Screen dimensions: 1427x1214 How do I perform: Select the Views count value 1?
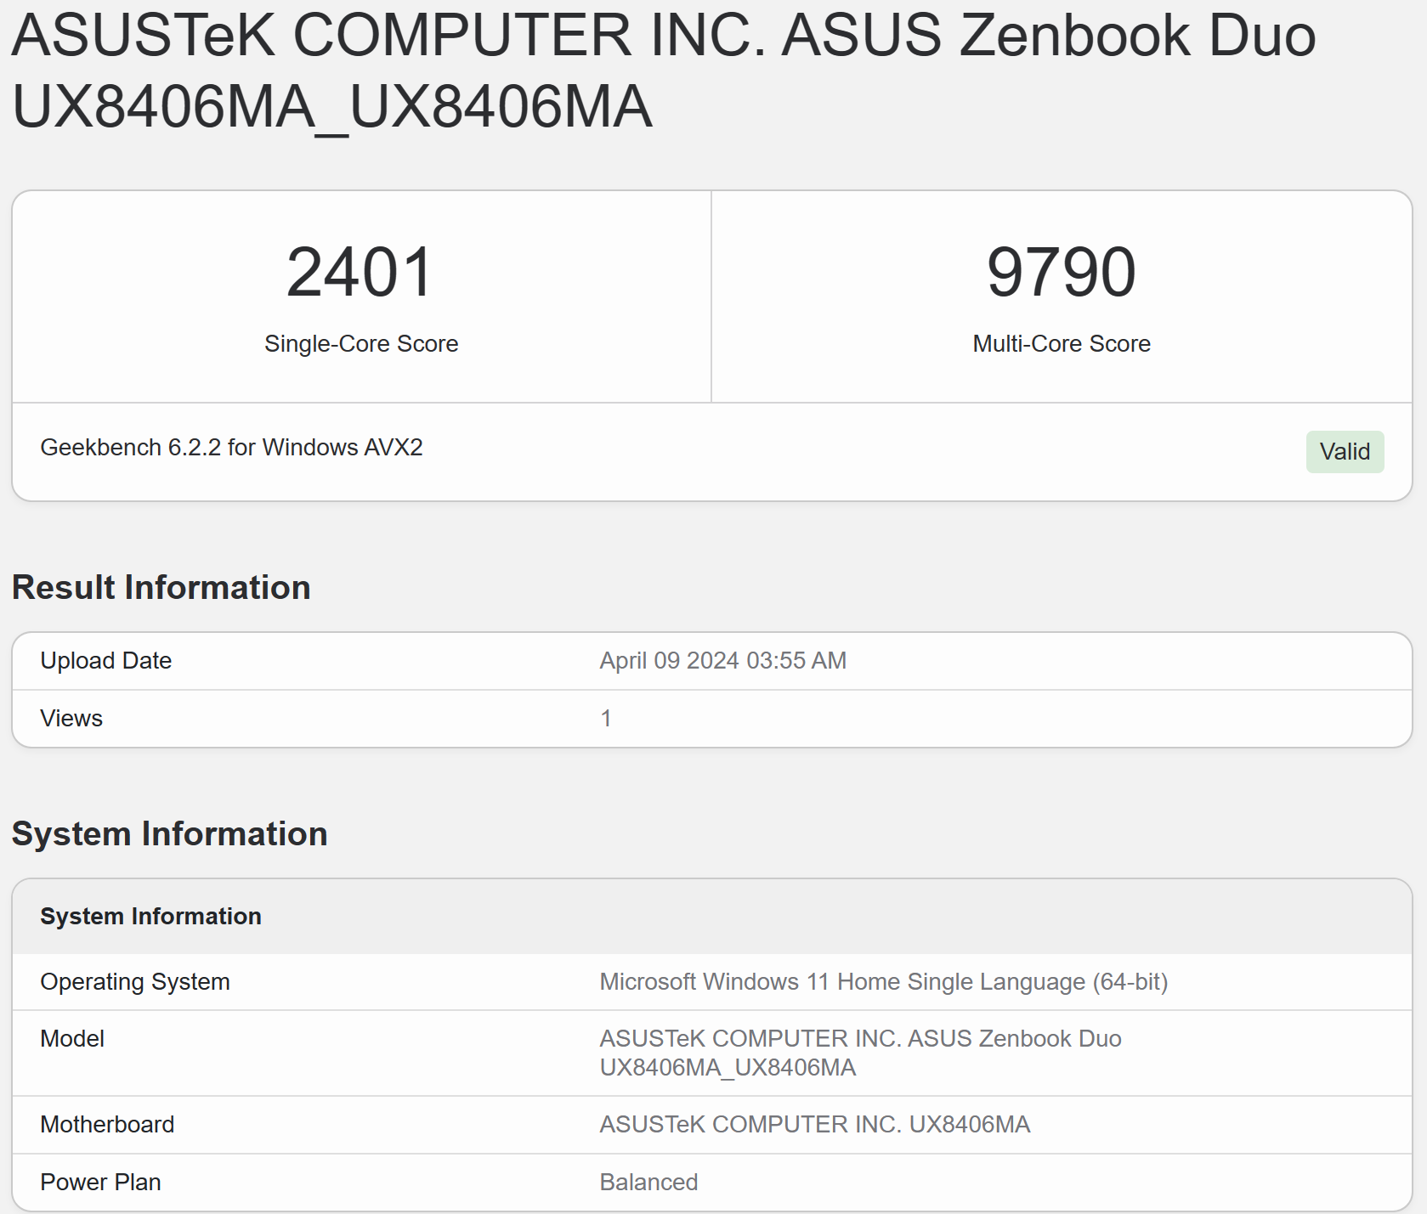(x=606, y=718)
